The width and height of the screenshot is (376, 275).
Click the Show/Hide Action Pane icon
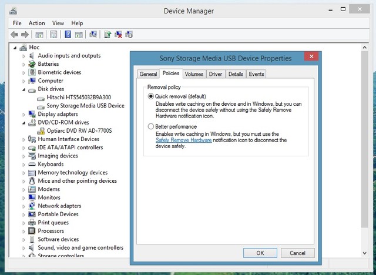tap(79, 35)
